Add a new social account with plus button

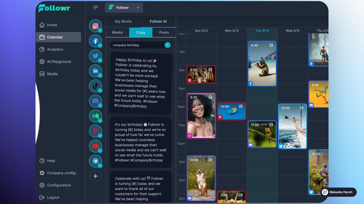click(95, 176)
